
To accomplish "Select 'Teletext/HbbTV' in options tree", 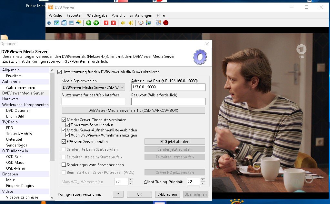I will click(19, 134).
